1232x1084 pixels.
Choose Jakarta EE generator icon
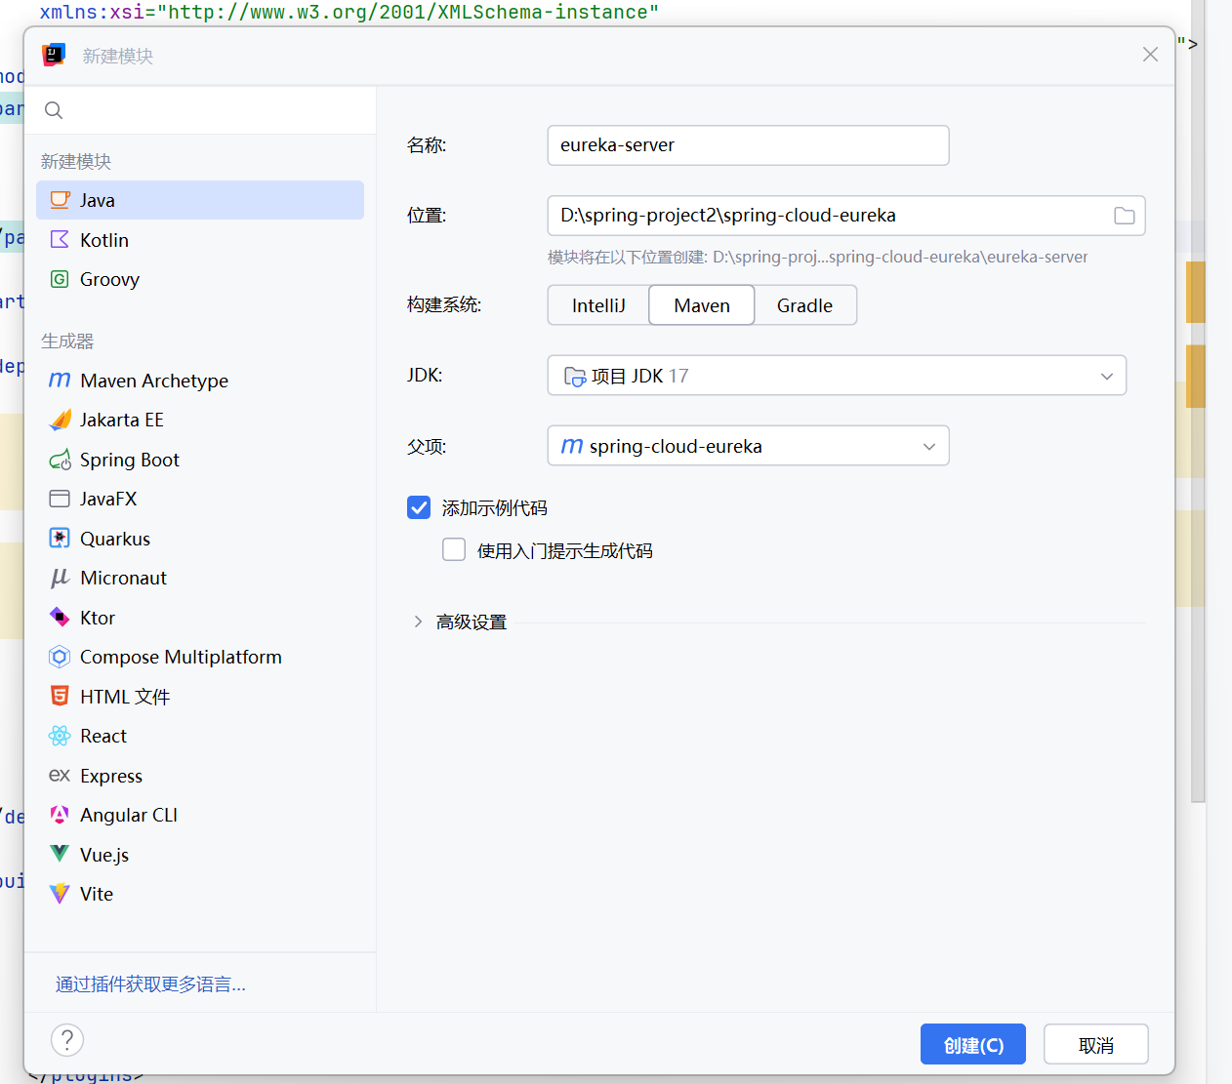click(x=60, y=420)
